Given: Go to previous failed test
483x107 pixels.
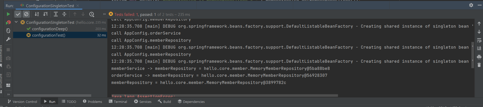Looking at the screenshot, I should pos(75,14).
